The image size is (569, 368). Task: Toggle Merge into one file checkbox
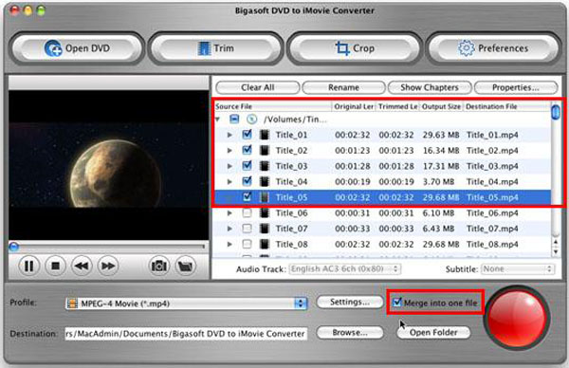[x=397, y=302]
